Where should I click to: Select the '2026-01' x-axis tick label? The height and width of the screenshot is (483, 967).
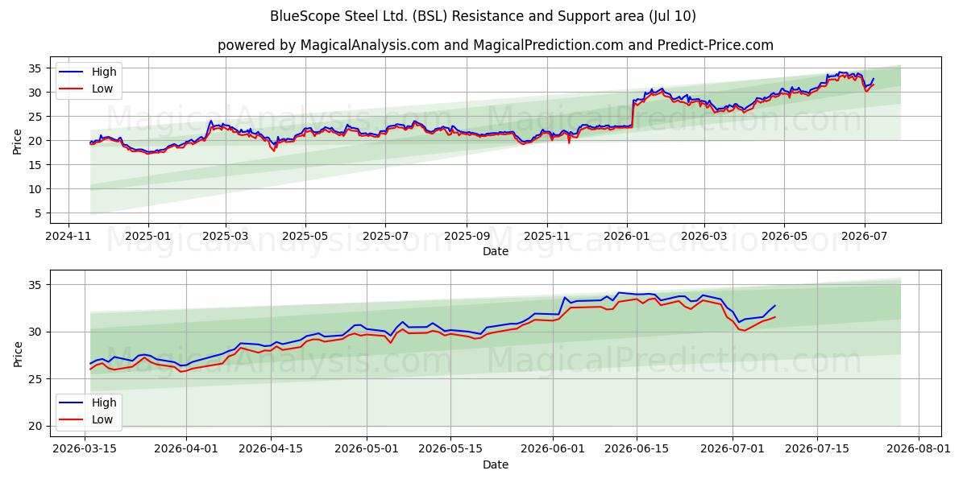coord(627,237)
